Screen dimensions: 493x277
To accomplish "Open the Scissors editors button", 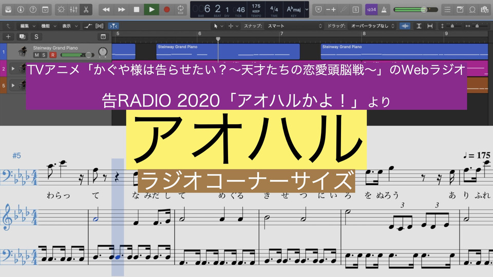I will tap(85, 9).
